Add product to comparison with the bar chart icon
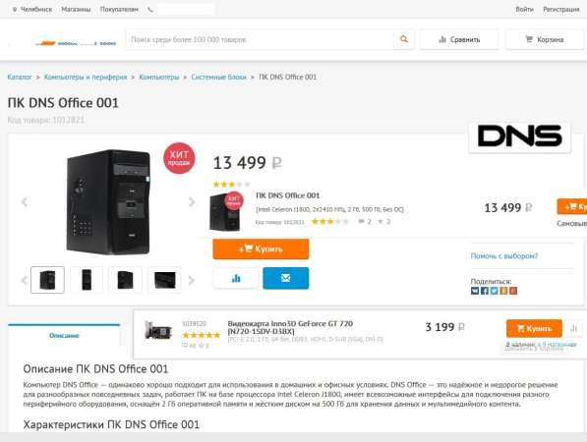 (236, 278)
